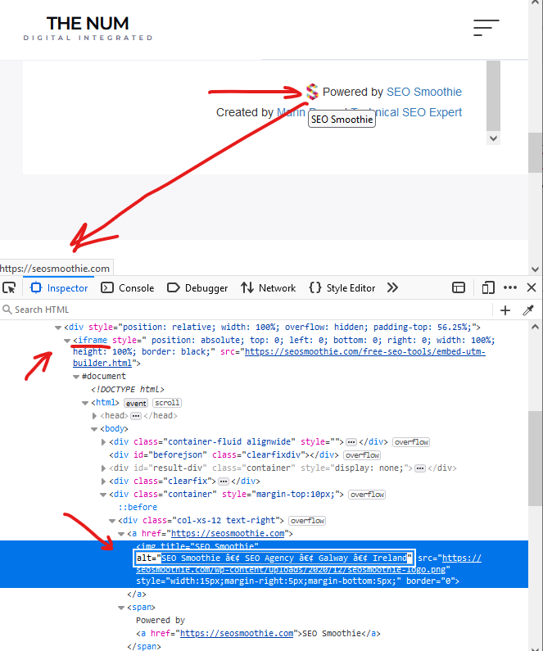Click the page scrollbar down arrow above DevTools

(535, 269)
